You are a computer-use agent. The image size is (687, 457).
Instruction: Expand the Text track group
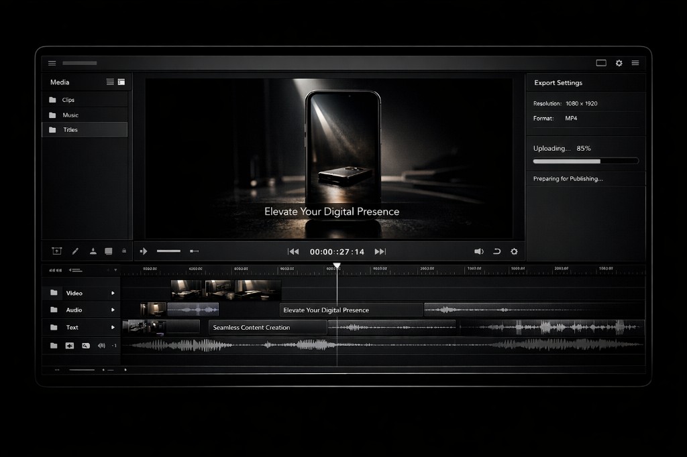pos(112,327)
